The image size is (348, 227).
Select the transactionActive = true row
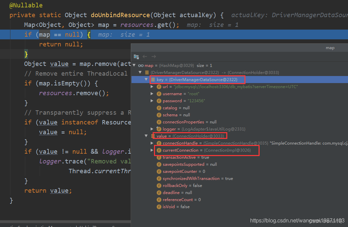click(x=240, y=157)
